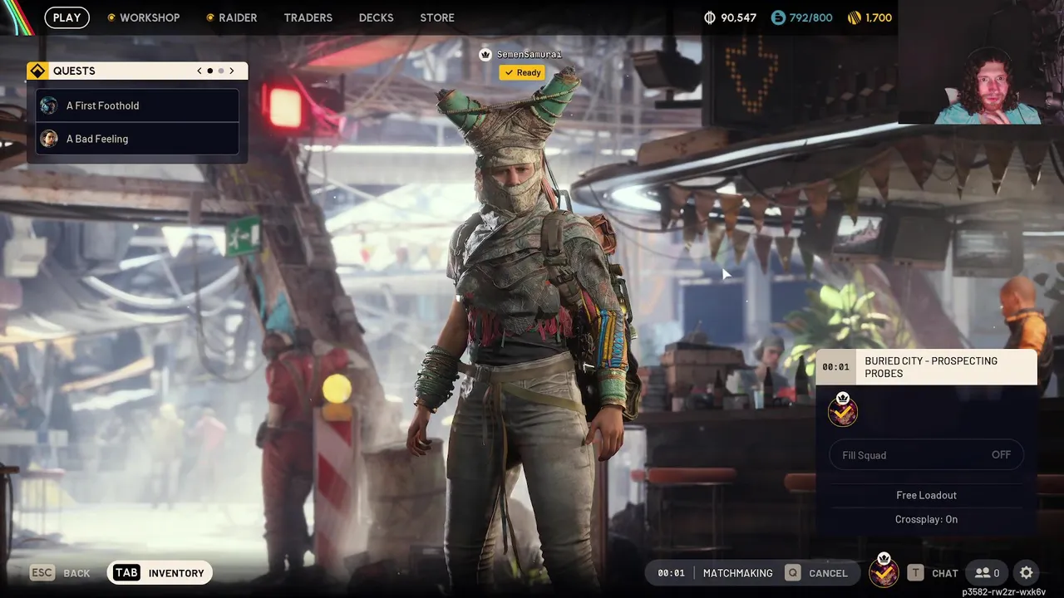Image resolution: width=1064 pixels, height=598 pixels.
Task: Toggle the yellow Ready status badge
Action: [522, 73]
